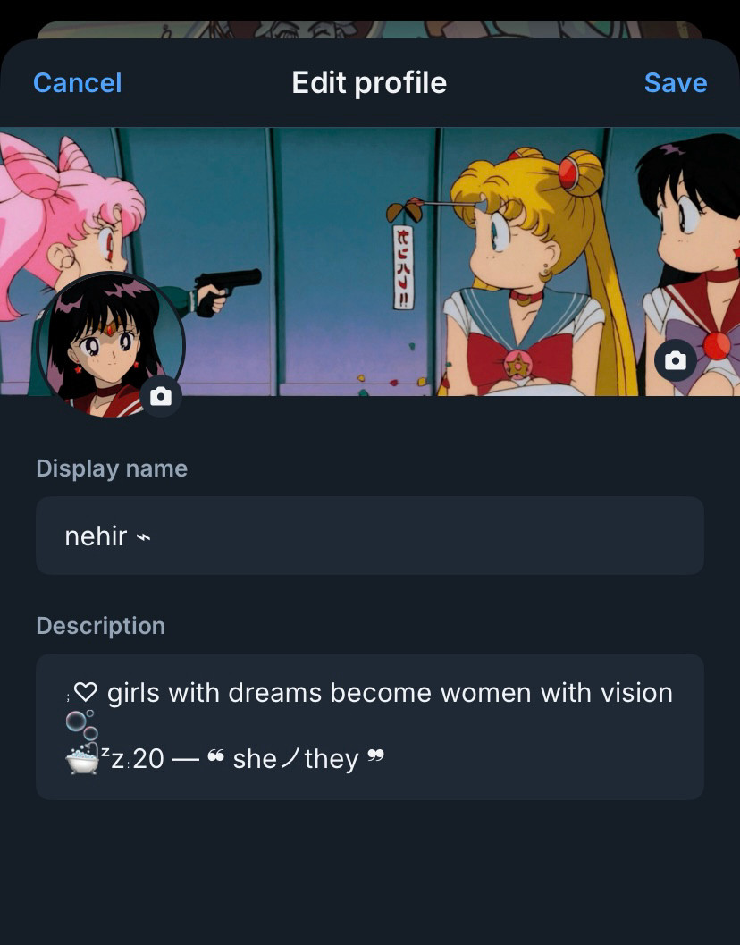This screenshot has height=945, width=740.
Task: Focus the Description text box
Action: (370, 727)
